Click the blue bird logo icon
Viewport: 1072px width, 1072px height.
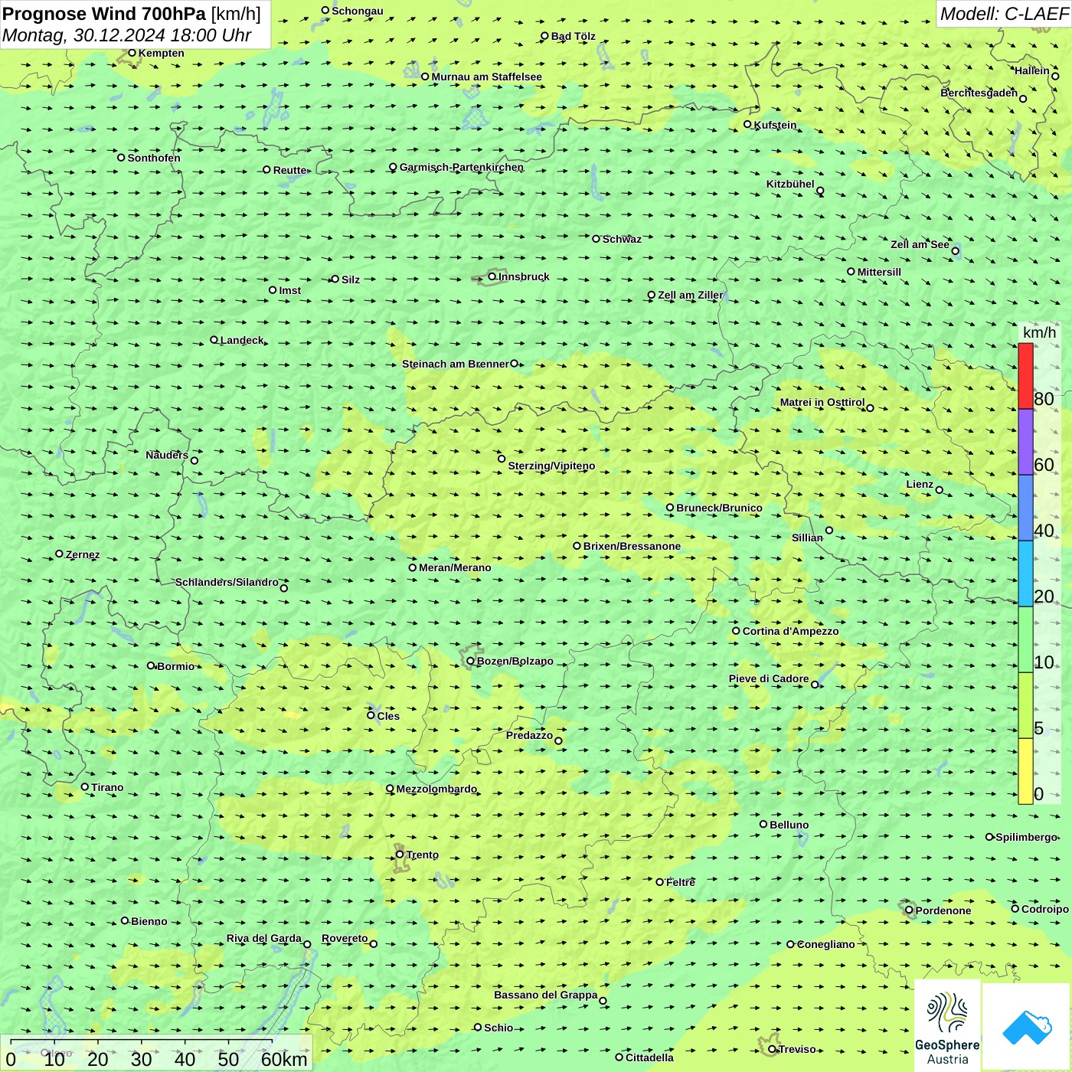[1027, 1027]
